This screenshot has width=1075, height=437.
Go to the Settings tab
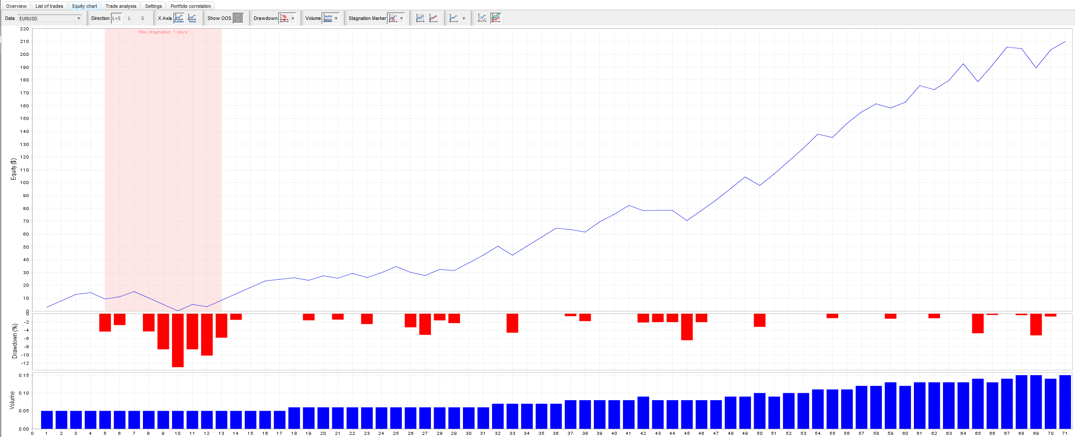click(x=153, y=6)
